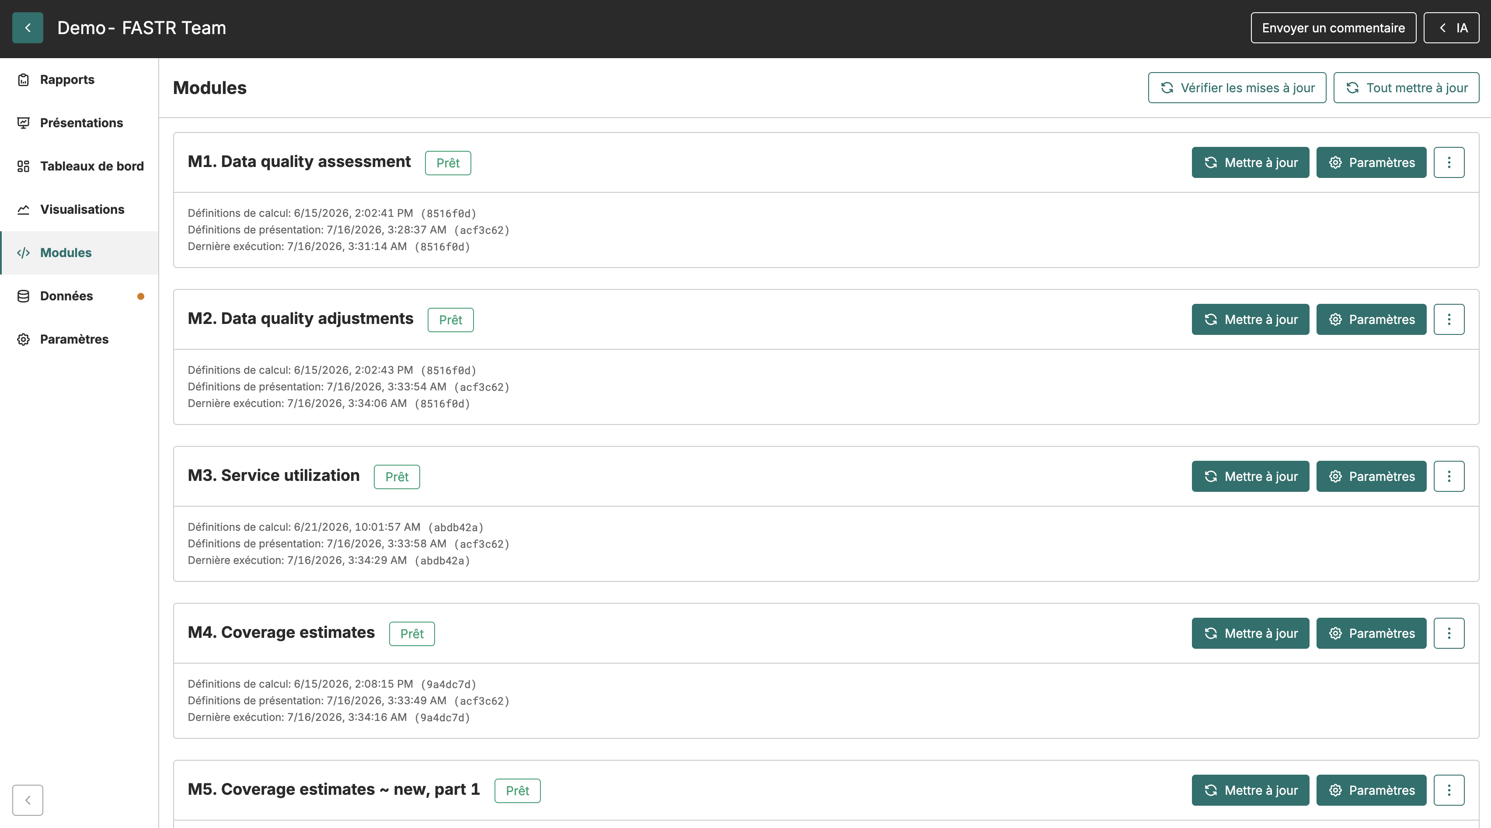Open the three-dot menu for M3 module
The width and height of the screenshot is (1491, 828).
(x=1449, y=476)
